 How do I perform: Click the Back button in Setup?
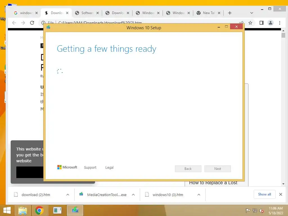[188, 169]
